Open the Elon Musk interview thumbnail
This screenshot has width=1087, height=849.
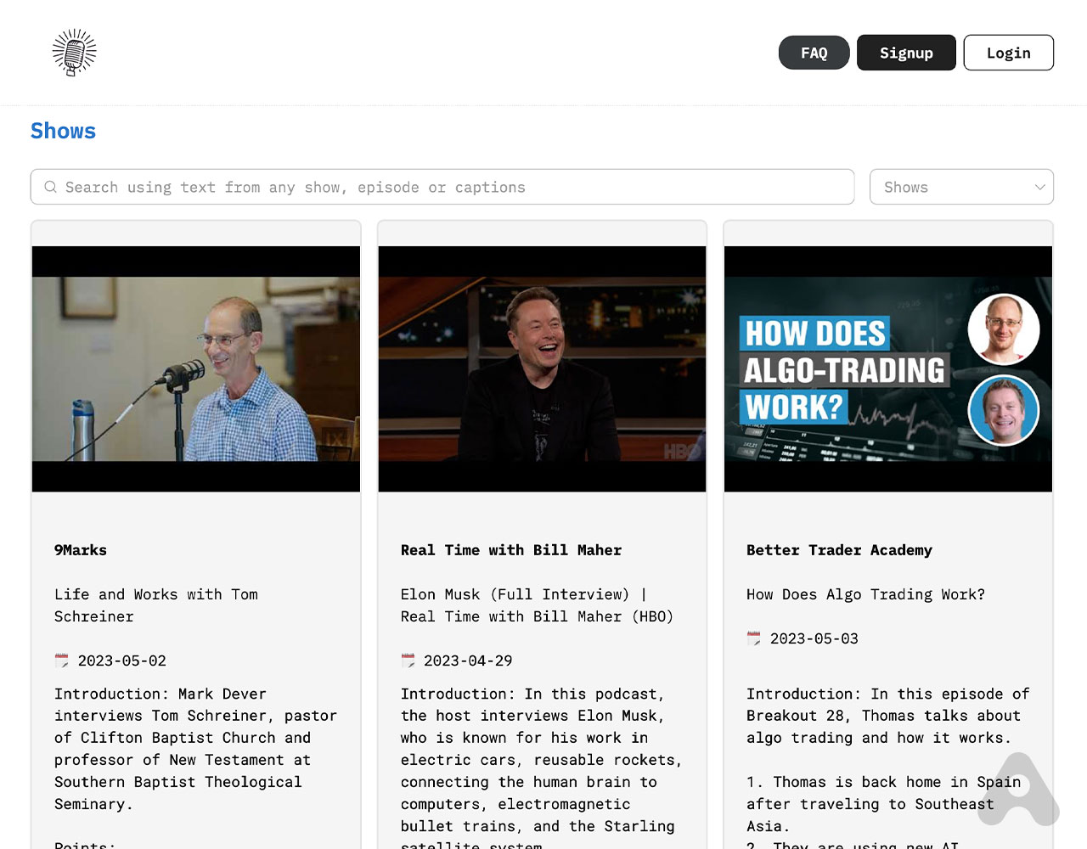pyautogui.click(x=542, y=368)
